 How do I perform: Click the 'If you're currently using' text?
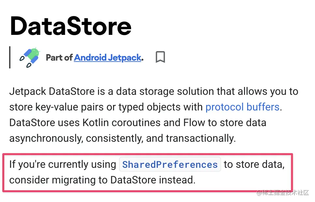tap(63, 165)
